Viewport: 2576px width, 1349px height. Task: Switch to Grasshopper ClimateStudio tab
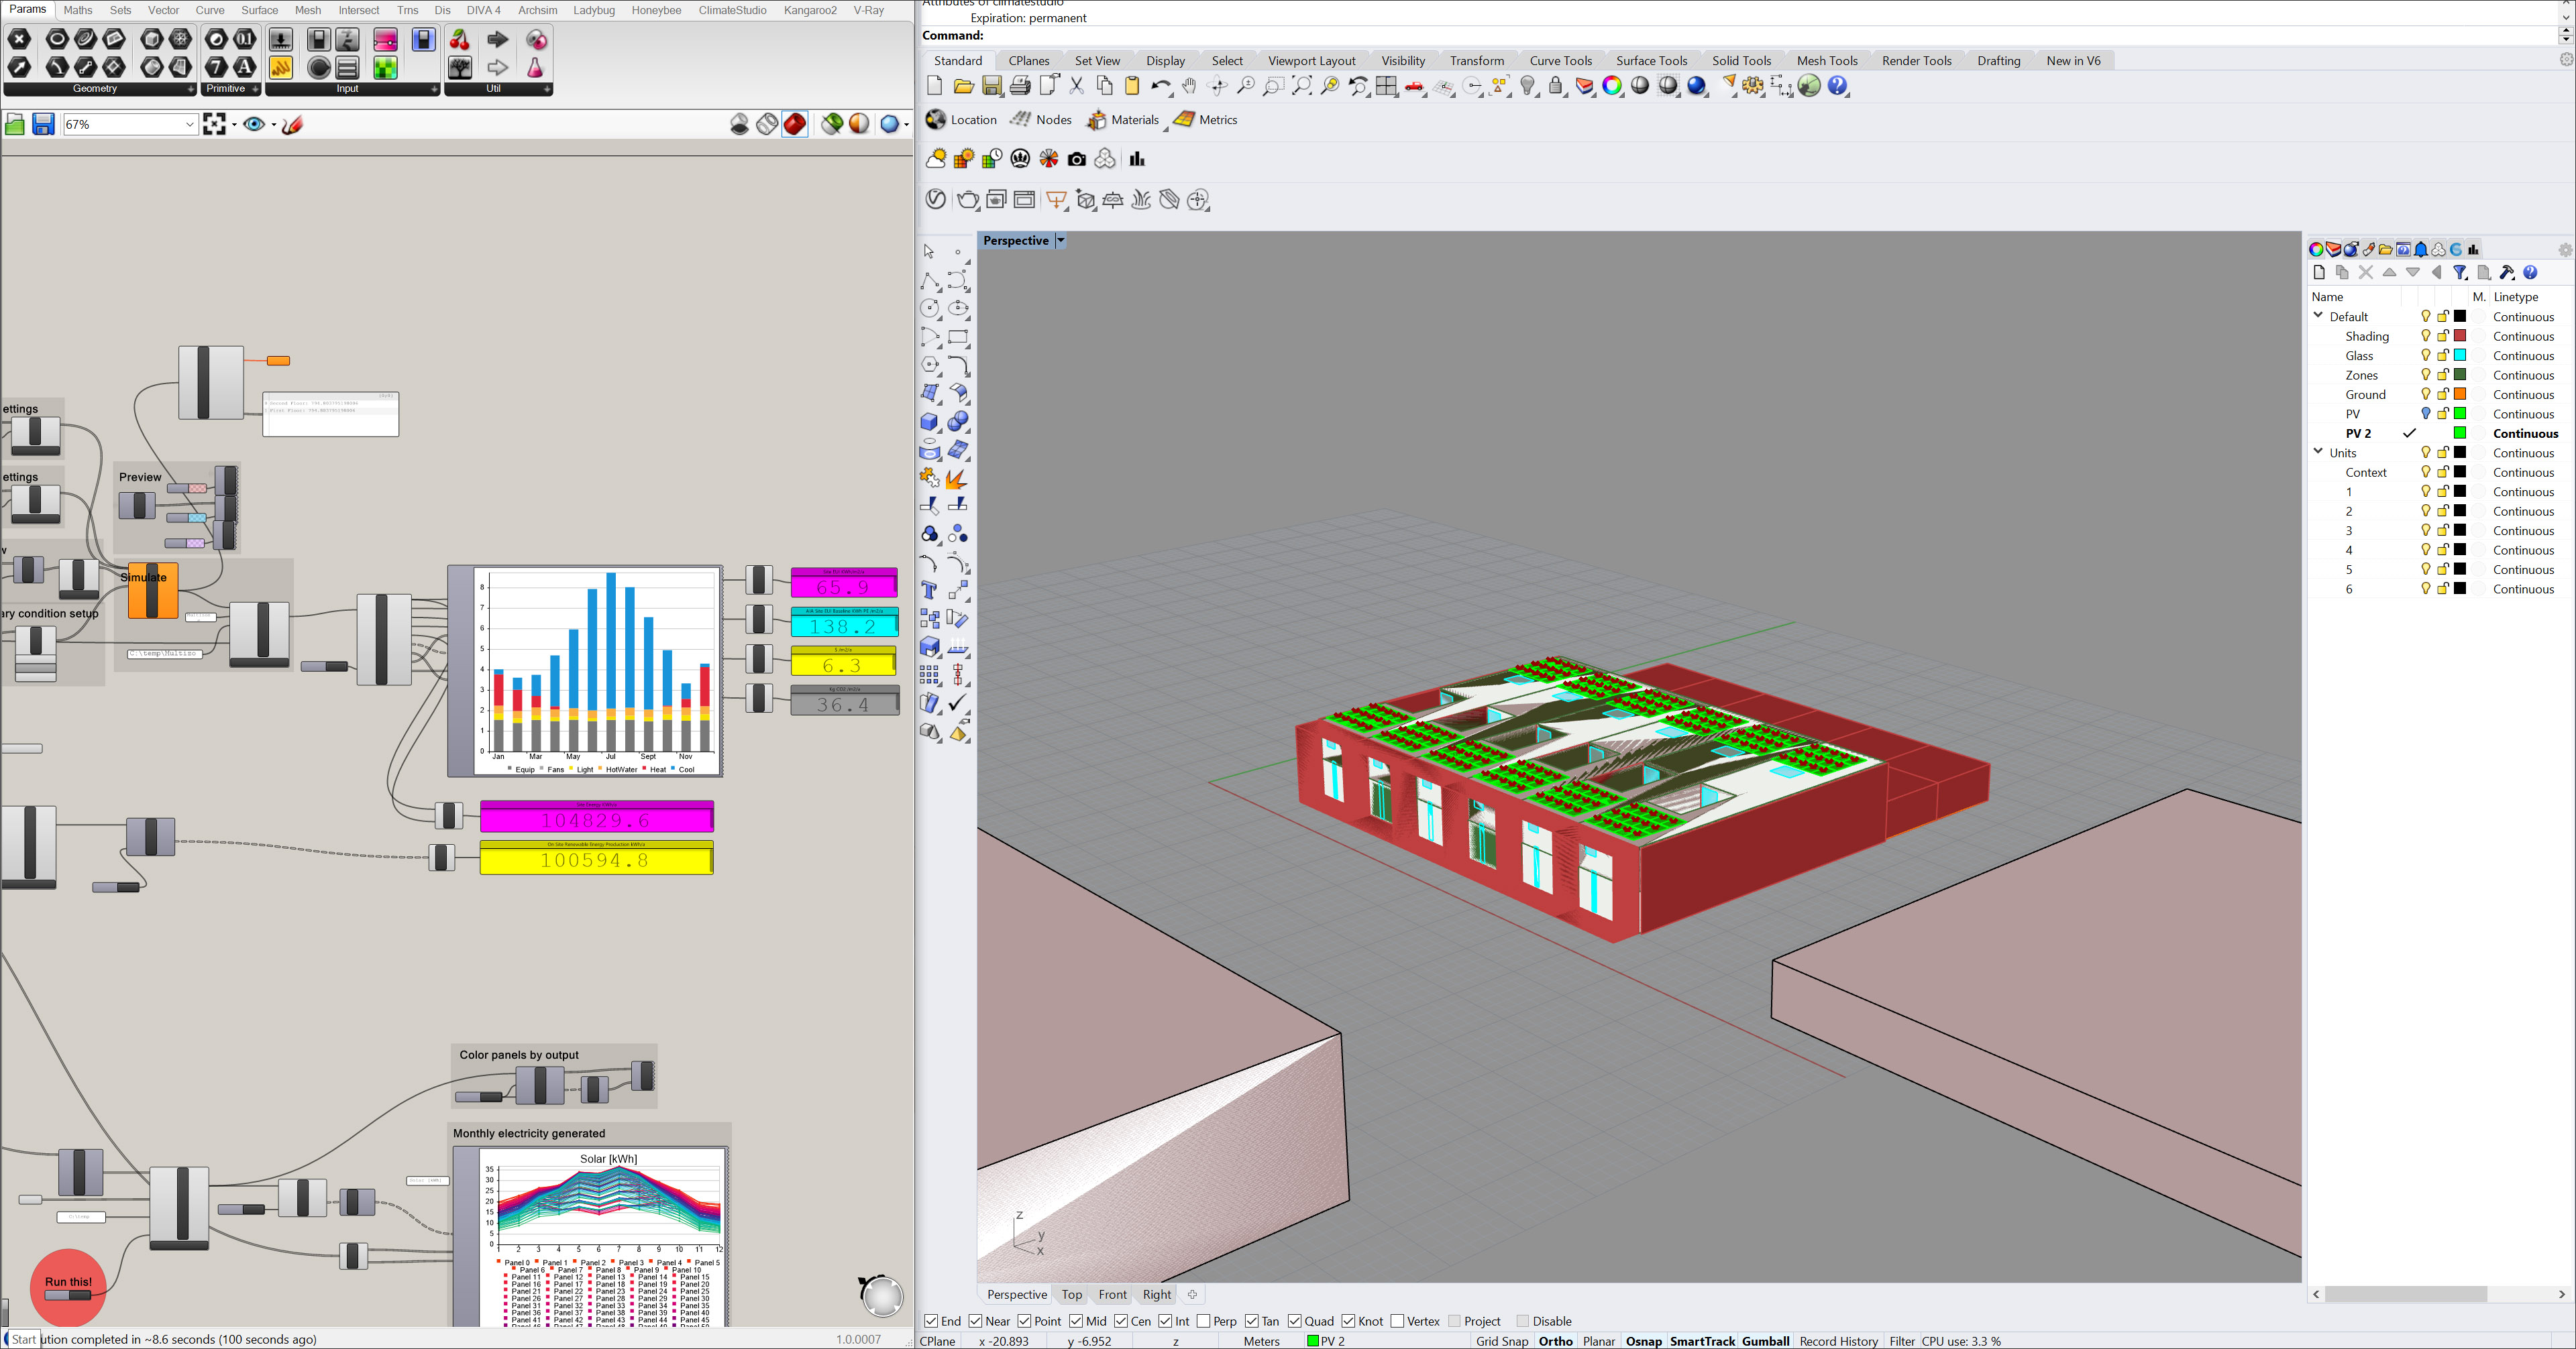click(x=732, y=10)
